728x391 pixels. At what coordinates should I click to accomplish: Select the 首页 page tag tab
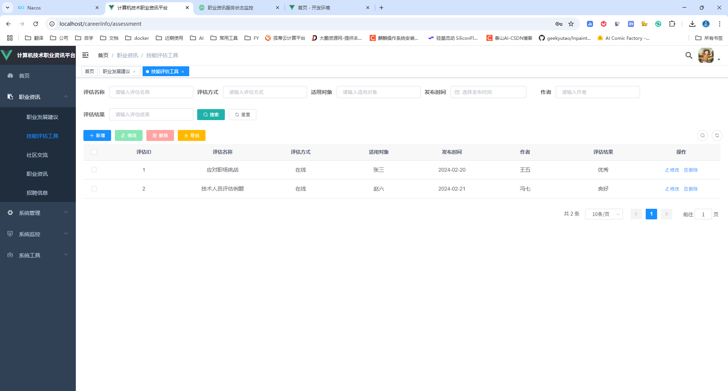point(89,71)
